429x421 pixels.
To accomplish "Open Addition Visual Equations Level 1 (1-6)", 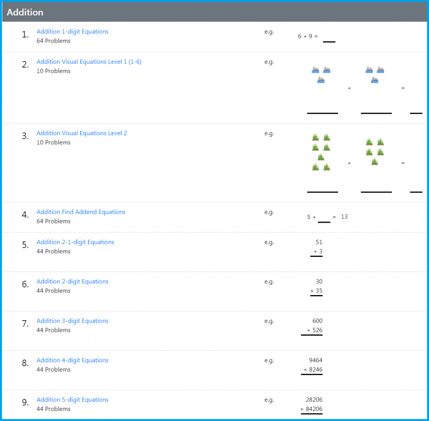I will (89, 62).
